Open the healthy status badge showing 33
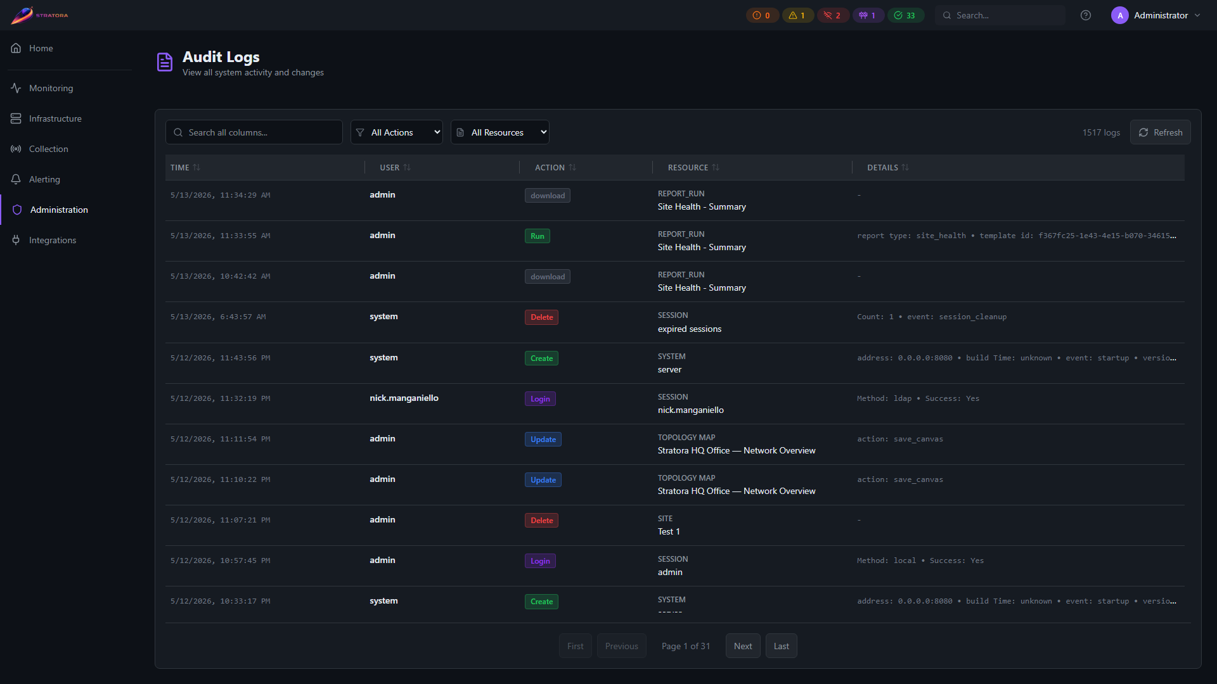Viewport: 1217px width, 684px height. pos(905,15)
